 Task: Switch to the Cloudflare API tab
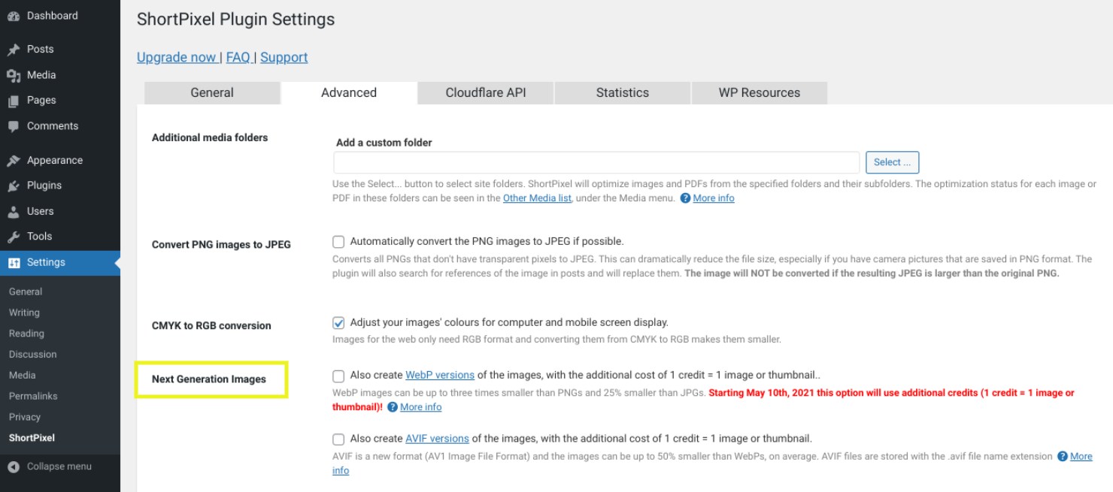pos(485,93)
